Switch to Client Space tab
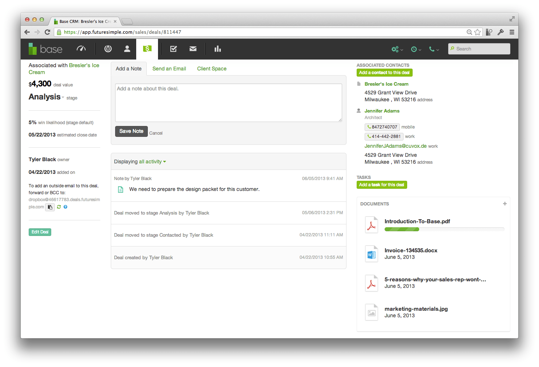Screen dimensions: 539x367 (212, 69)
